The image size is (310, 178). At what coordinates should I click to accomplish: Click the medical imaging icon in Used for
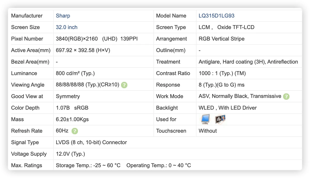[220, 119]
